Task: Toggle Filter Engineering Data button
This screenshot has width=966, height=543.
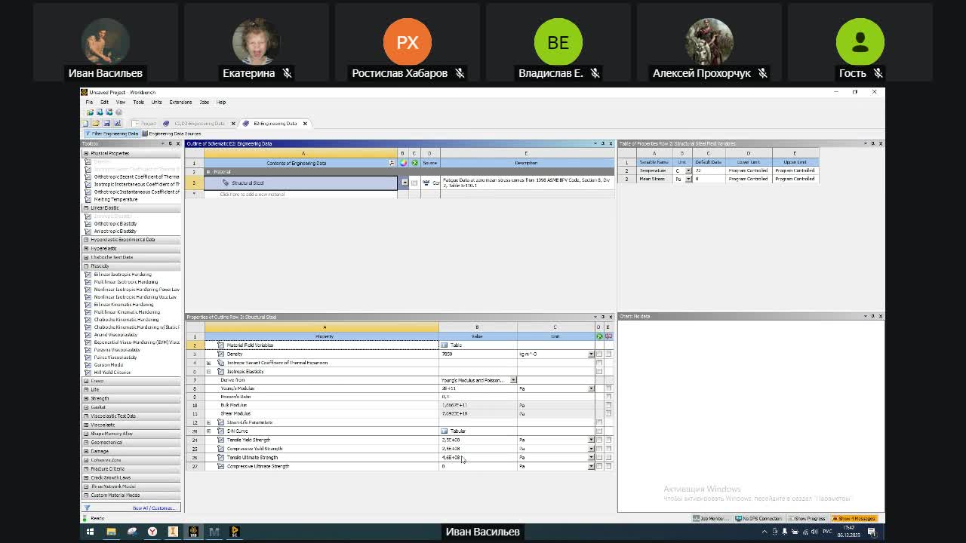Action: pos(112,133)
